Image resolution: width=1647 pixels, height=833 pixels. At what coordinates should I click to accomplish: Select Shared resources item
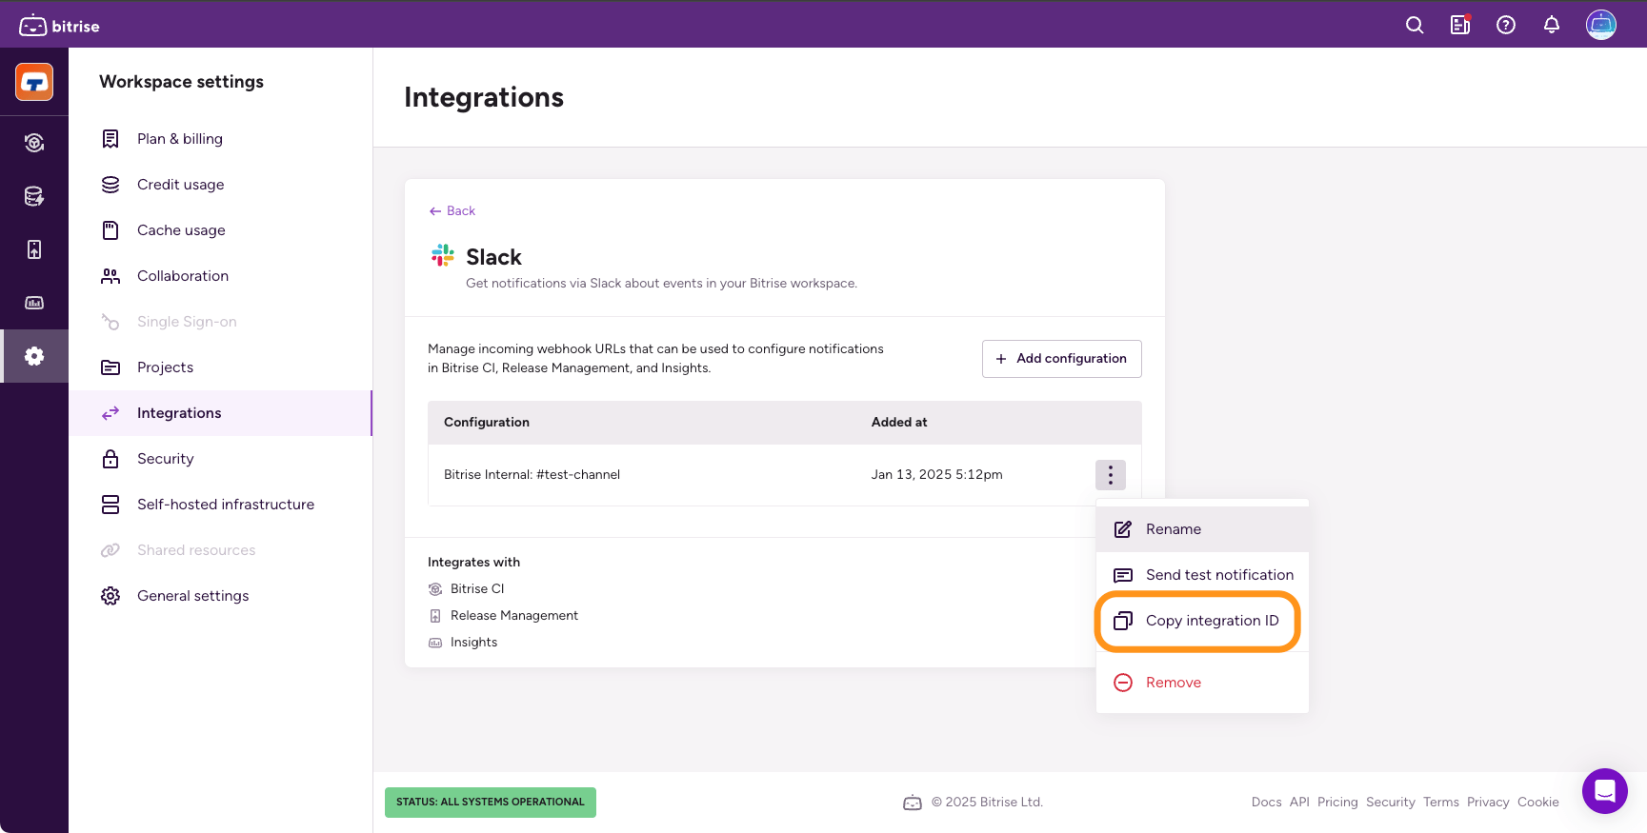220,550
